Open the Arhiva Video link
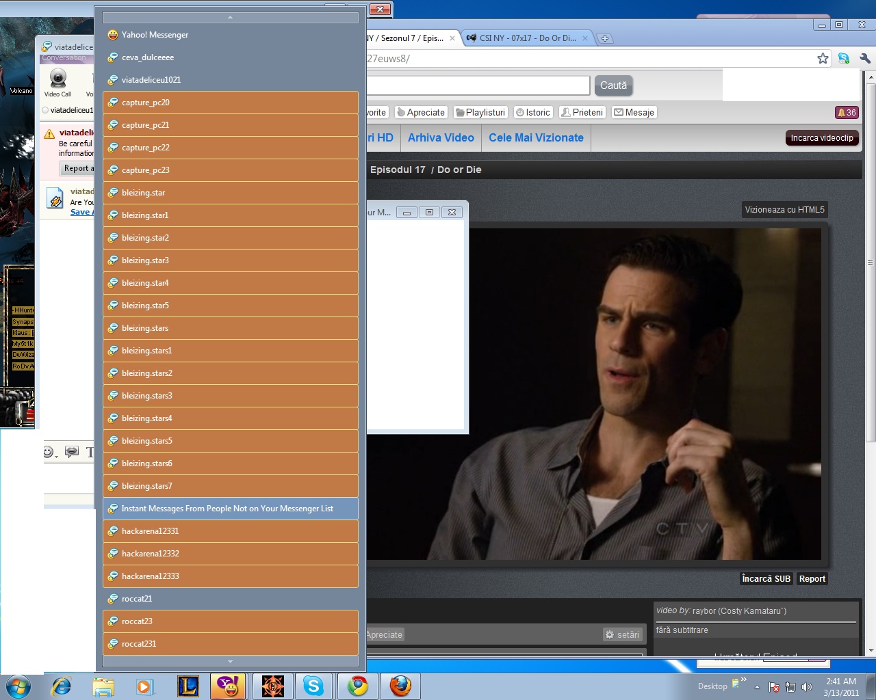The image size is (876, 700). pyautogui.click(x=441, y=137)
